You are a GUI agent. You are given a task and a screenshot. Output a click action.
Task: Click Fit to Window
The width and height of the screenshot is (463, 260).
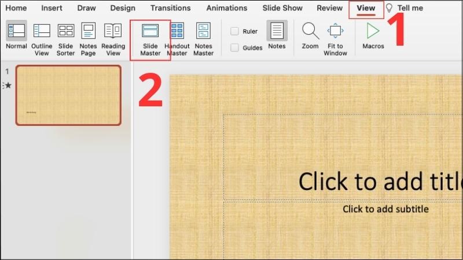click(x=335, y=39)
